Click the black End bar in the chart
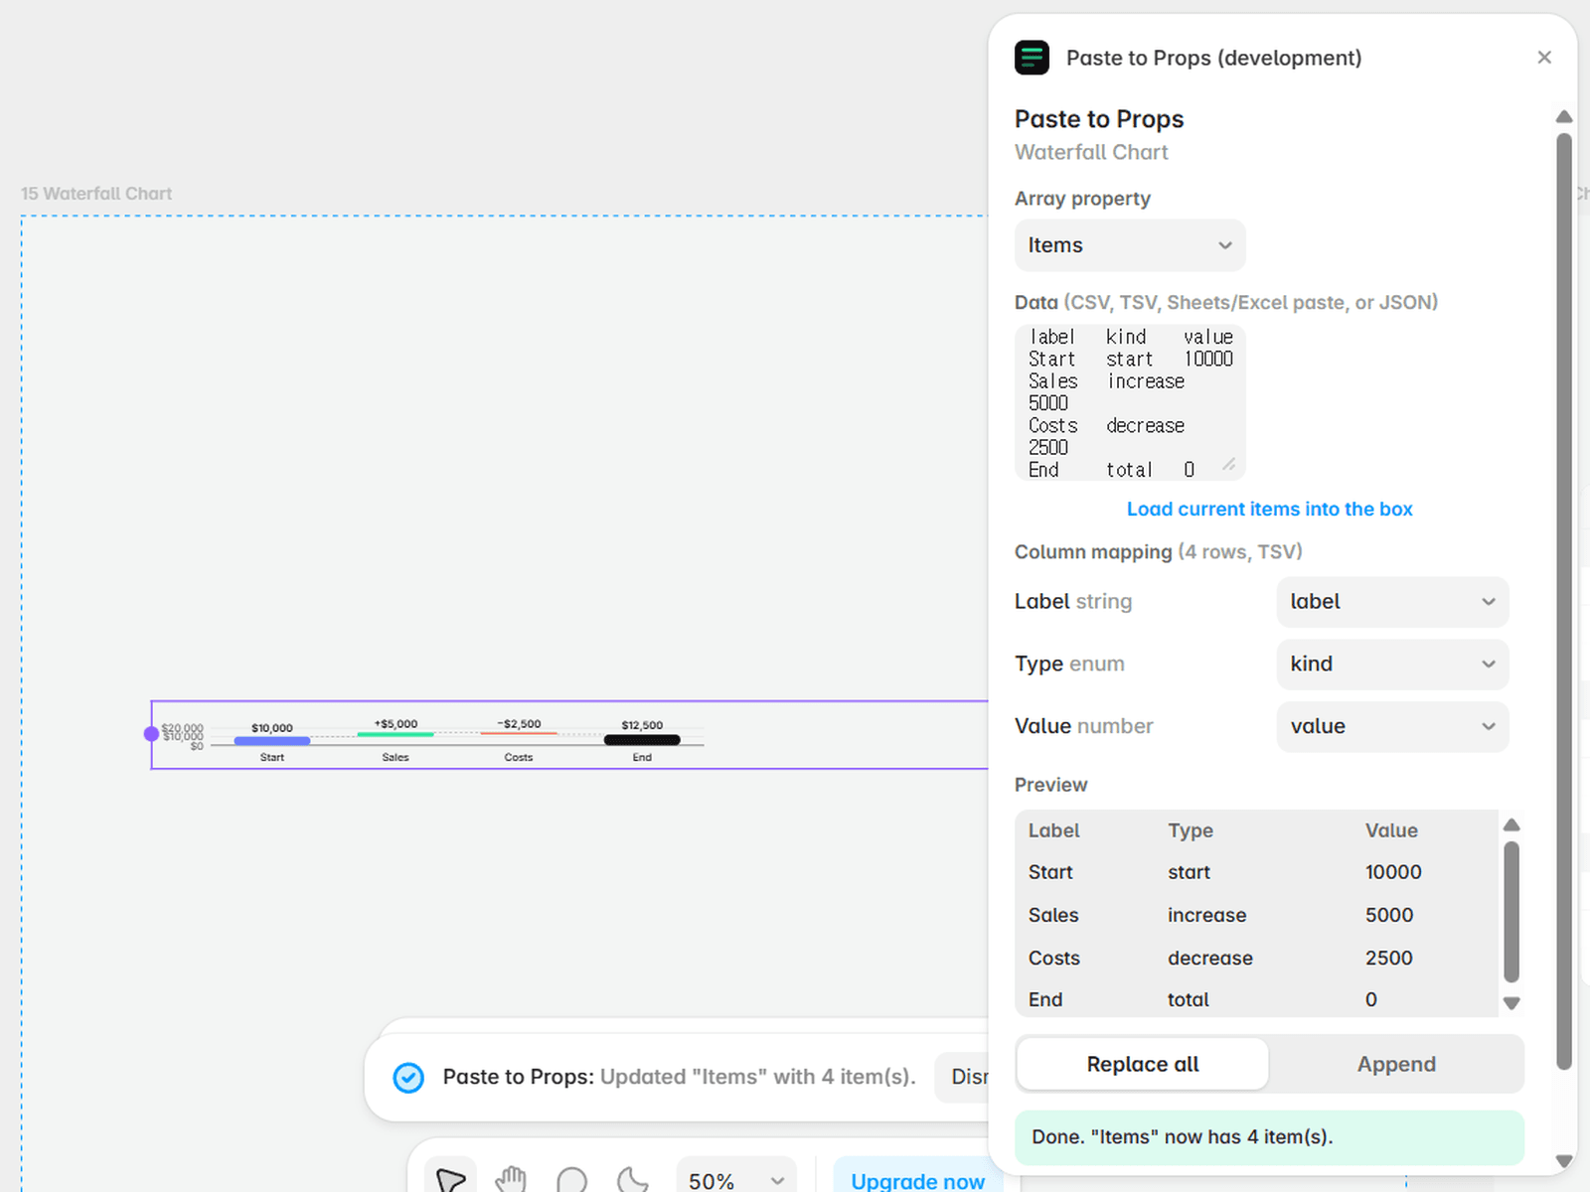This screenshot has width=1590, height=1192. 642,740
